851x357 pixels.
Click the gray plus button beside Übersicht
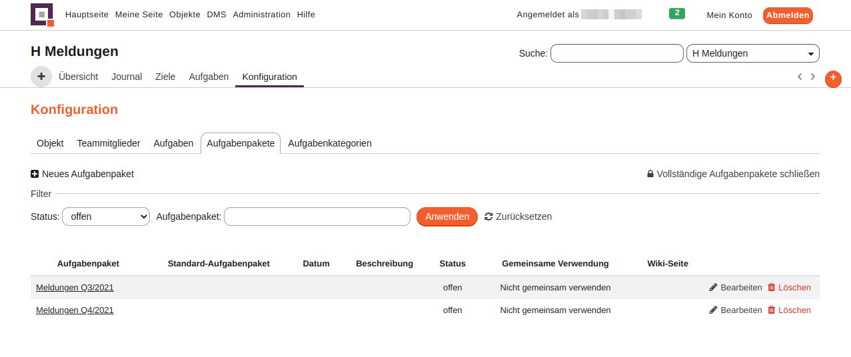click(x=41, y=77)
